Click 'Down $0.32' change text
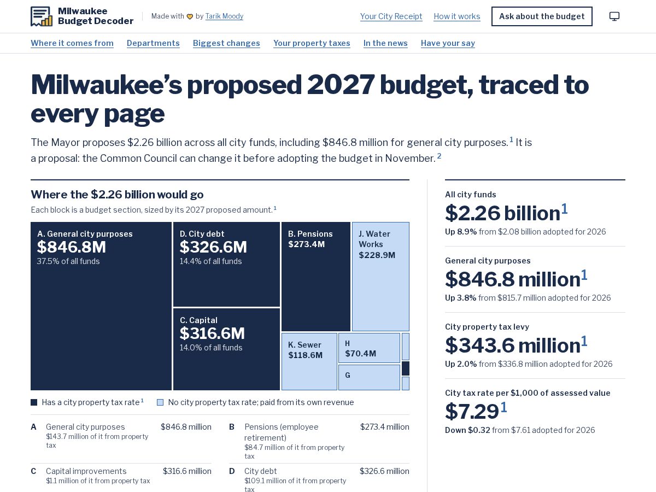This screenshot has width=656, height=492. [x=467, y=430]
